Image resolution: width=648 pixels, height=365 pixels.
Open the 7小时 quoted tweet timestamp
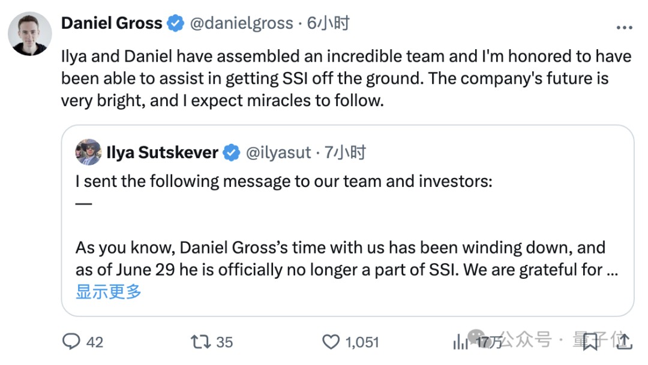(x=344, y=152)
